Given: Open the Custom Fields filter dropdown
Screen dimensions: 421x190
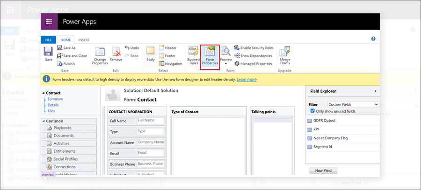Looking at the screenshot, I should click(353, 104).
